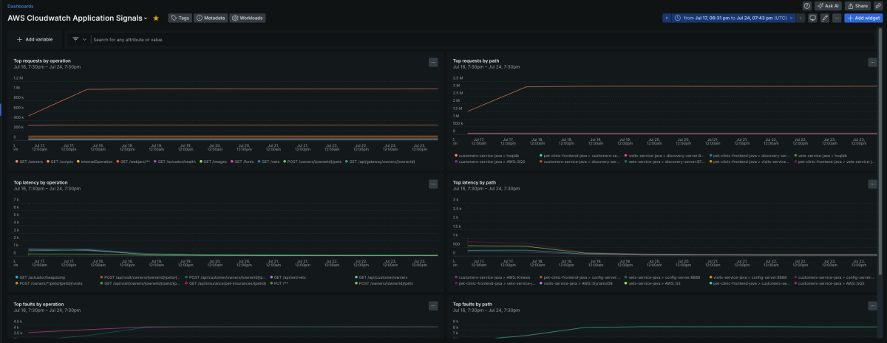Viewport: 887px width, 343px height.
Task: Go to Dashboards breadcrumb link
Action: (x=20, y=6)
